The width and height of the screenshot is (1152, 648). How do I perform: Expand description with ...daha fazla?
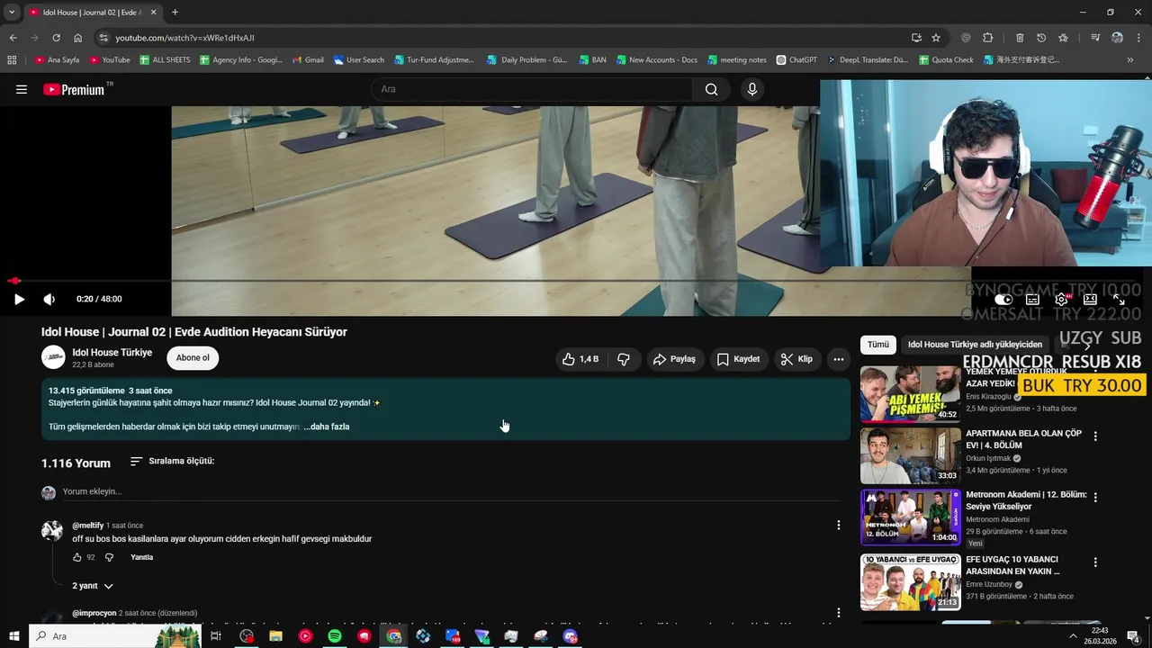point(327,427)
